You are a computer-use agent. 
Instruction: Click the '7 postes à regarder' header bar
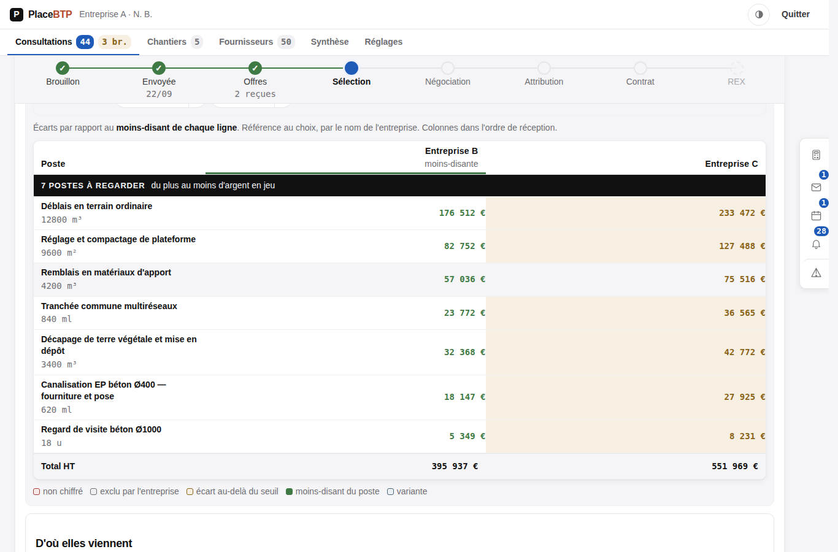[x=399, y=185]
